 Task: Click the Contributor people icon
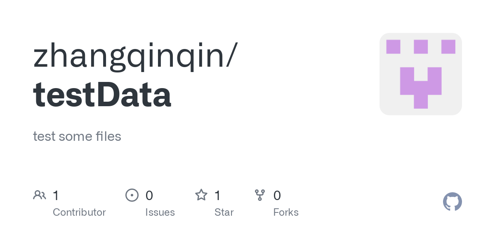(40, 195)
